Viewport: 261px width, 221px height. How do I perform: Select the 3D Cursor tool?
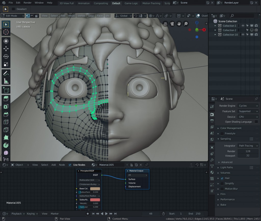click(6, 32)
